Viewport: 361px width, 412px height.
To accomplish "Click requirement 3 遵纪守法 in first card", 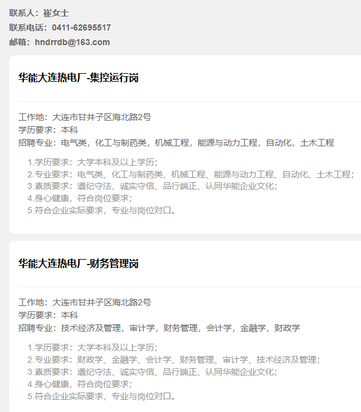I will pyautogui.click(x=152, y=186).
